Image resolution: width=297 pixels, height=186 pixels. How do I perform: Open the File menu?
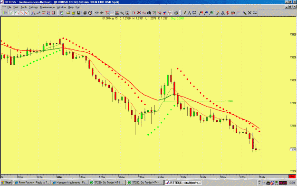pyautogui.click(x=9, y=7)
